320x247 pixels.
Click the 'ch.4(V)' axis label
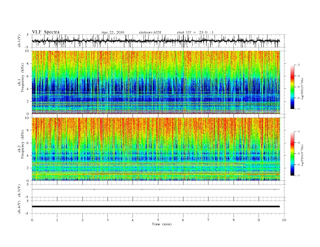click(x=19, y=207)
